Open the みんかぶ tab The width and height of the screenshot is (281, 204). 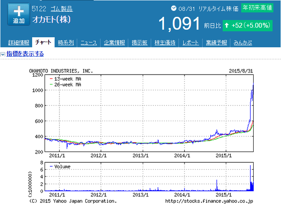pyautogui.click(x=243, y=43)
